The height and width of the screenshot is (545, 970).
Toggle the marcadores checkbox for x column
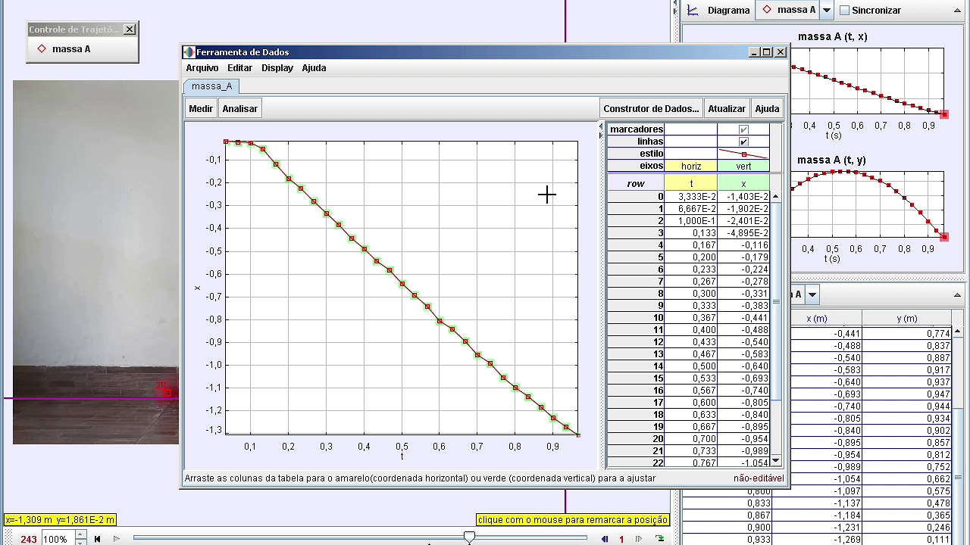(x=743, y=129)
